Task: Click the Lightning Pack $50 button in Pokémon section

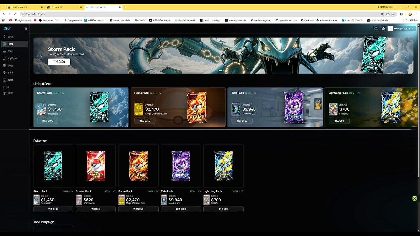Action: 223,209
